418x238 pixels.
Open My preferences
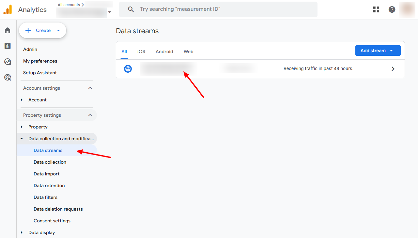[x=40, y=61]
